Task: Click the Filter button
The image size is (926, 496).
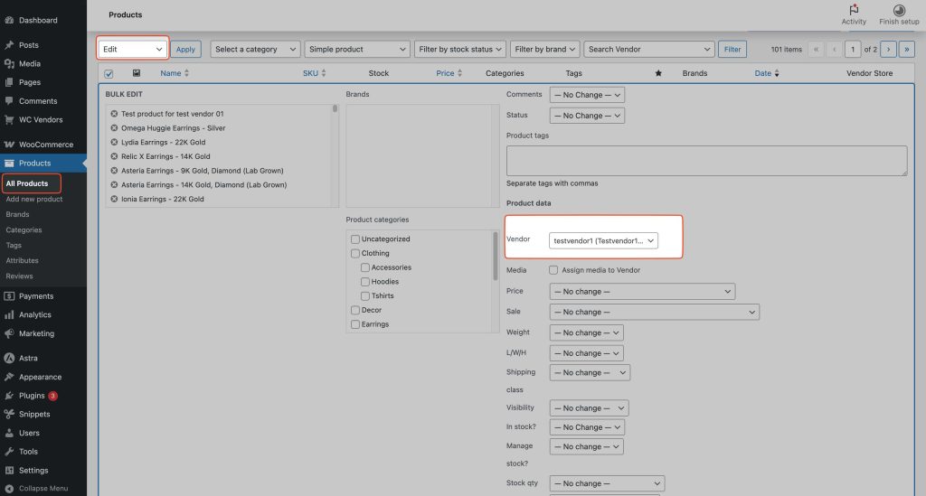Action: tap(732, 49)
